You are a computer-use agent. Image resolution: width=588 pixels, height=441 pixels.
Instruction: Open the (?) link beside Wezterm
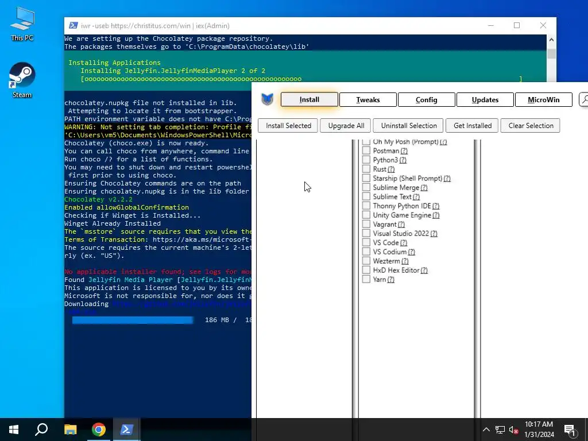pos(405,261)
